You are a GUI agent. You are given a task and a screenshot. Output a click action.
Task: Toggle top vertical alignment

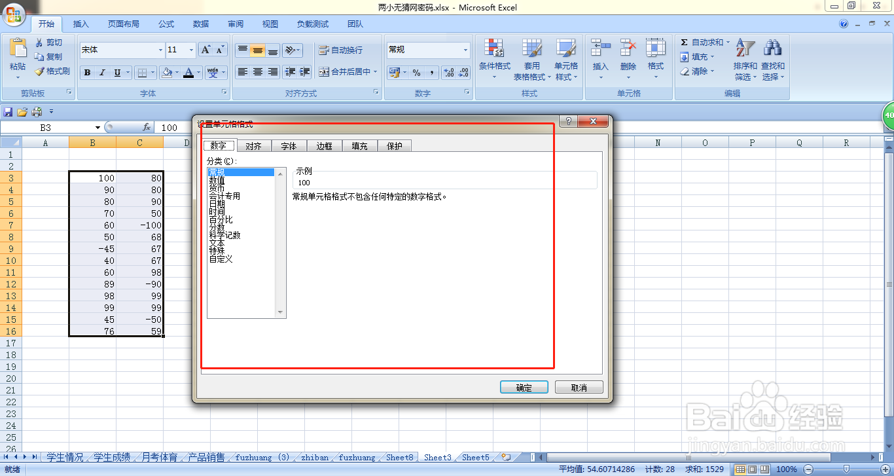tap(243, 50)
